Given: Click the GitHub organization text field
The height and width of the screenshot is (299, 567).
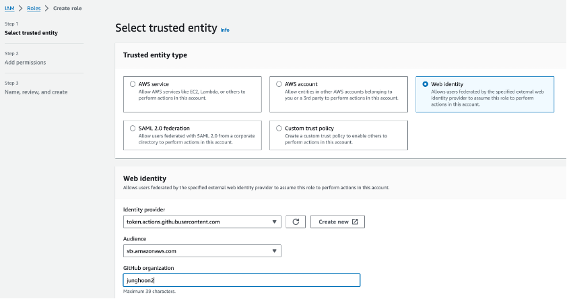Looking at the screenshot, I should coord(242,280).
